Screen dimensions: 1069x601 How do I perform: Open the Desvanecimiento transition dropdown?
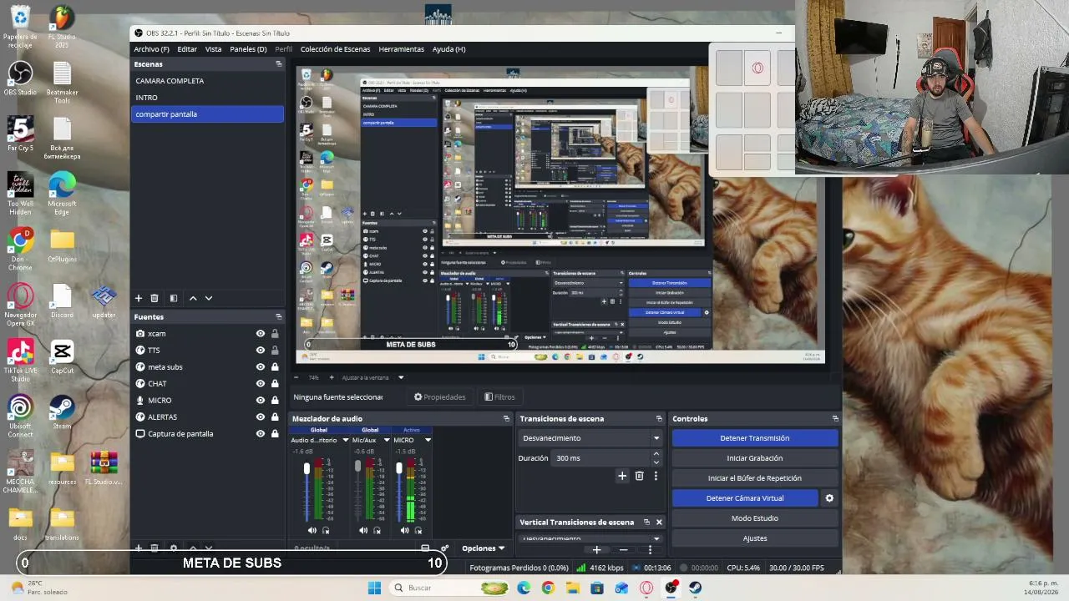coord(590,438)
